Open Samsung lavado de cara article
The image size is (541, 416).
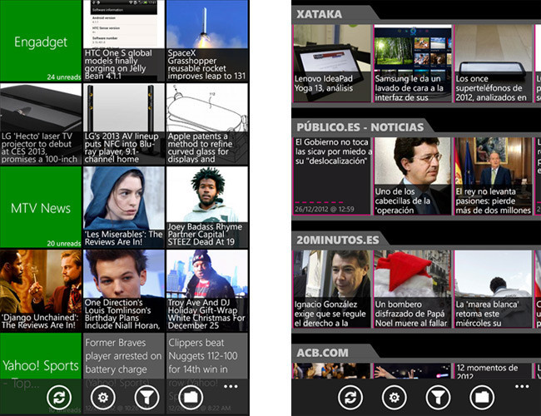coord(412,63)
